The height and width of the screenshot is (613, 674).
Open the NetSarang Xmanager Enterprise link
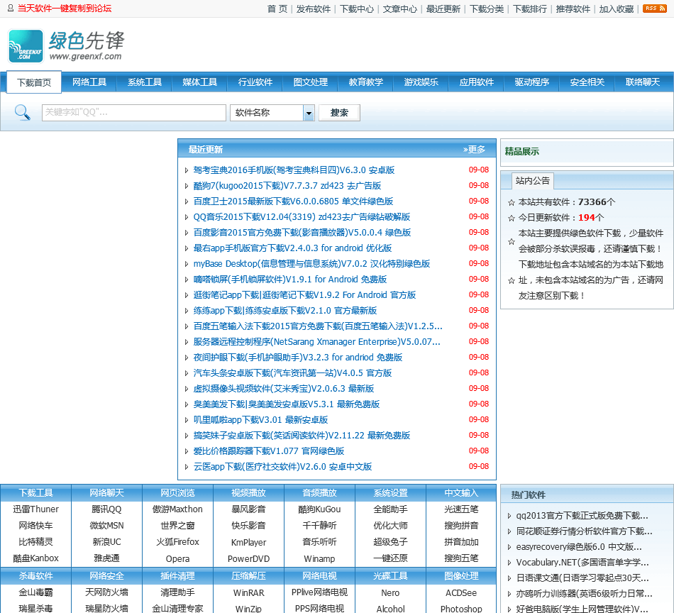click(317, 342)
